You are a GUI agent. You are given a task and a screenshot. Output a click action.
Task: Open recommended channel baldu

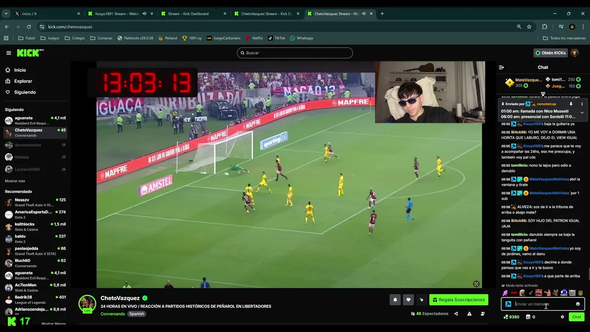35,238
